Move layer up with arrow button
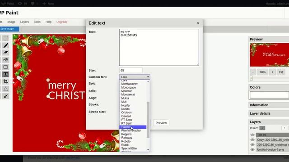This screenshot has width=289, height=162. (x=284, y=128)
